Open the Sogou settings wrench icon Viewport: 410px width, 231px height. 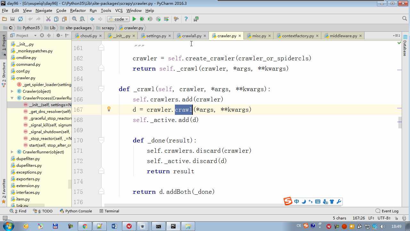pyautogui.click(x=339, y=201)
